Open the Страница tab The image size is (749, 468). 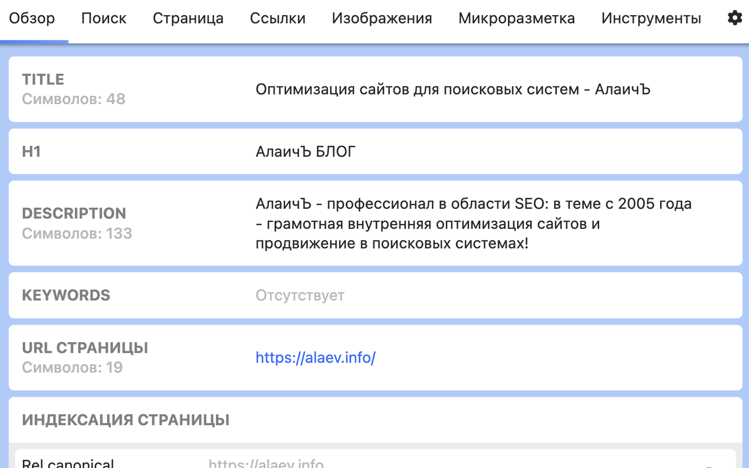click(188, 18)
